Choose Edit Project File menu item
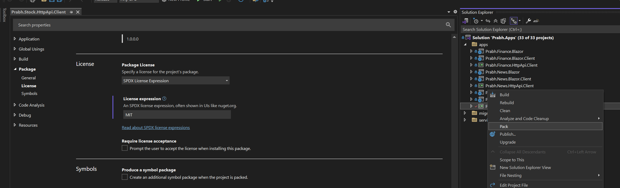 [x=545, y=185]
